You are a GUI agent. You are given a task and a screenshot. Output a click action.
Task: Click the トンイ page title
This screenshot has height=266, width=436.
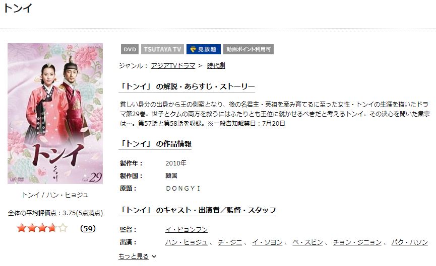point(18,8)
